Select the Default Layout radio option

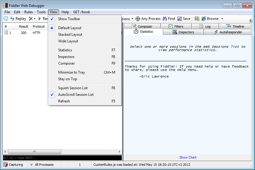[x=52, y=28]
